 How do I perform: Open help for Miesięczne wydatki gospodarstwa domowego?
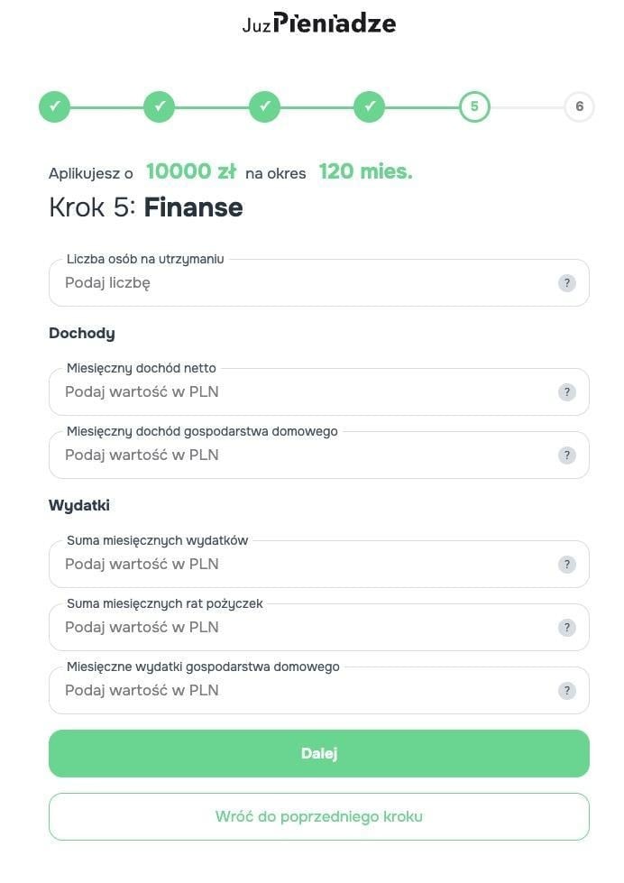coord(566,690)
